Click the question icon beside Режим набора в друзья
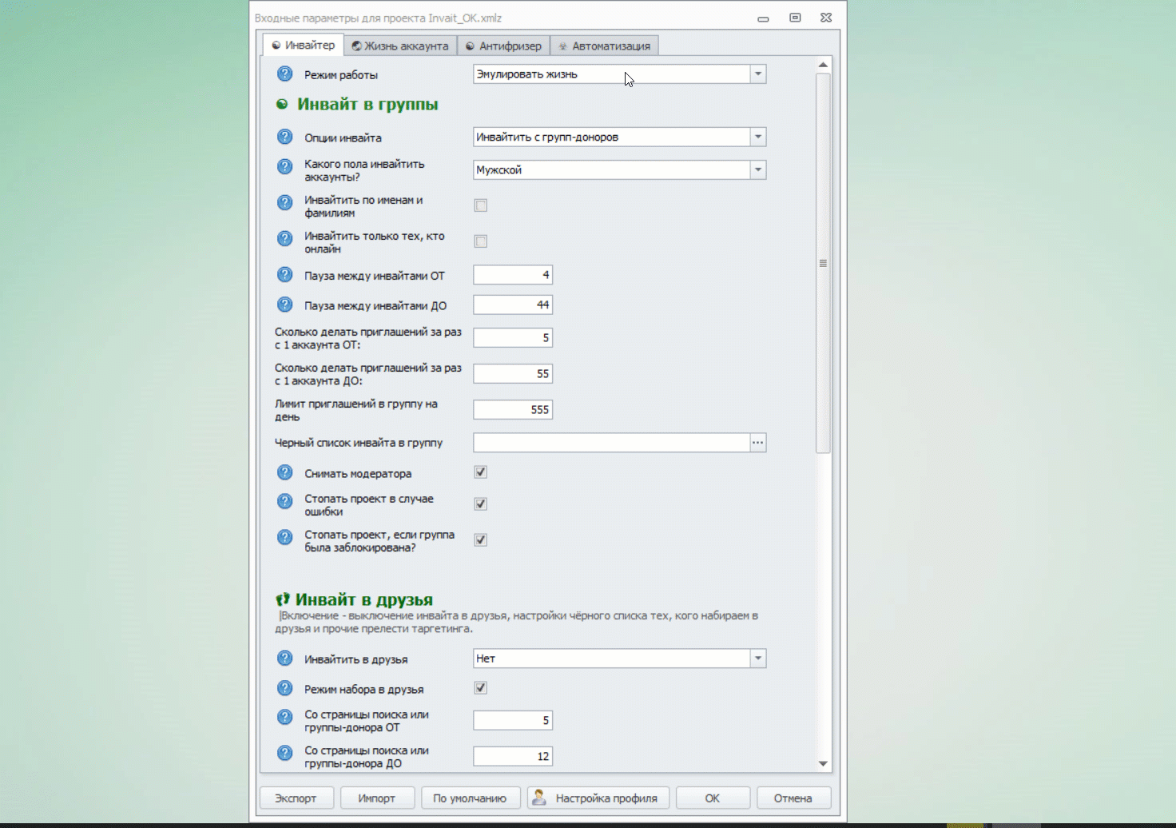 284,688
